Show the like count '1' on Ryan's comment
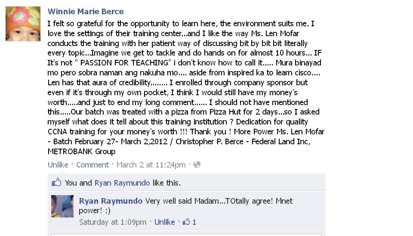This screenshot has height=236, width=413. click(x=194, y=222)
